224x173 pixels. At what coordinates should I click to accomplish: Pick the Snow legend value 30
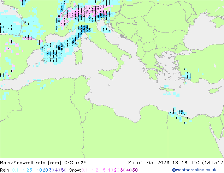pos(123,170)
